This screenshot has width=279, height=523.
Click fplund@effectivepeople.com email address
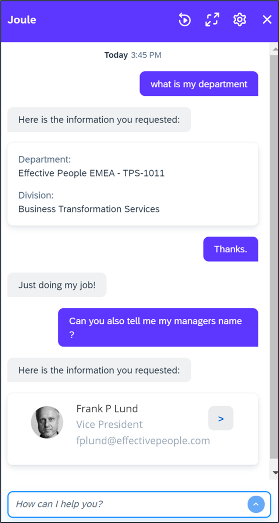point(143,440)
